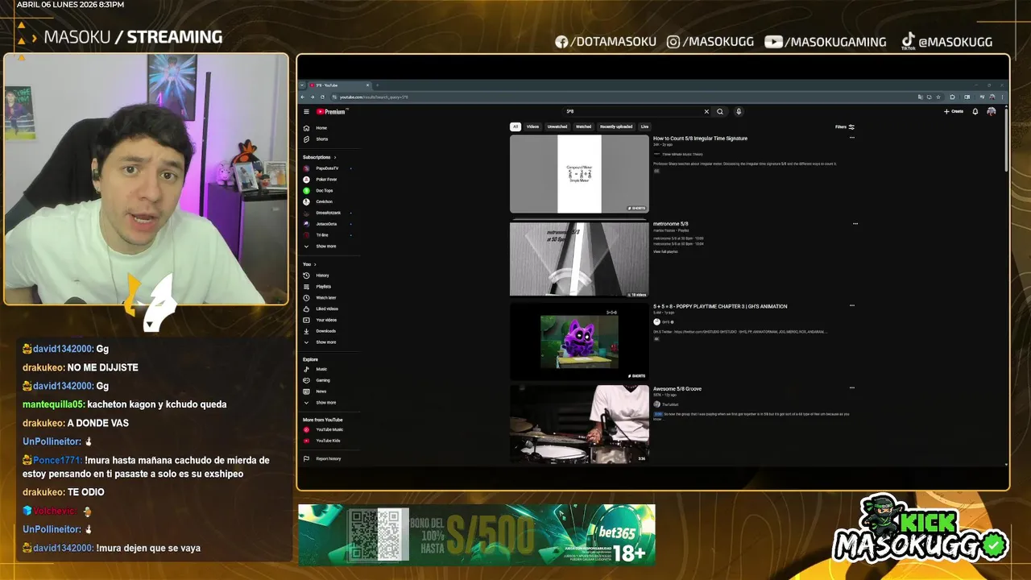Open Downloads in the sidebar
The width and height of the screenshot is (1031, 580).
(x=325, y=331)
